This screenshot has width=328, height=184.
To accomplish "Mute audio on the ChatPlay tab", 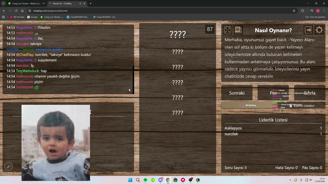I will [x=80, y=4].
